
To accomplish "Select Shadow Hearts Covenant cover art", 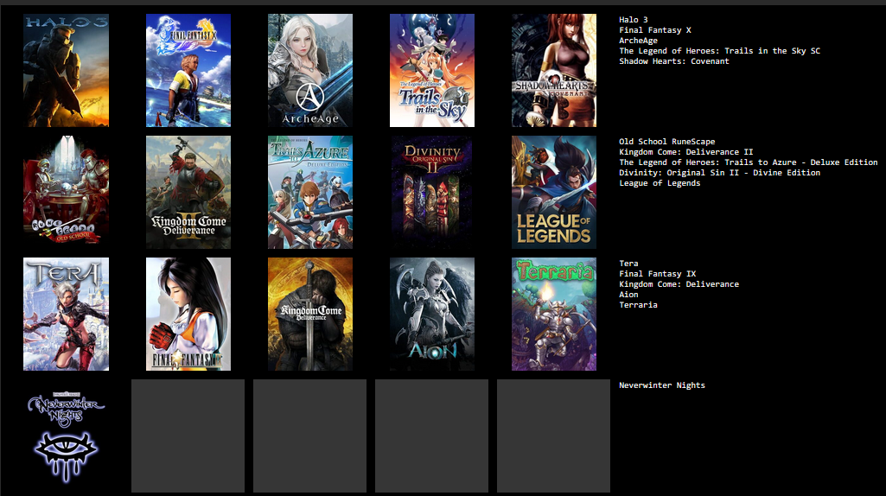I will click(x=554, y=70).
